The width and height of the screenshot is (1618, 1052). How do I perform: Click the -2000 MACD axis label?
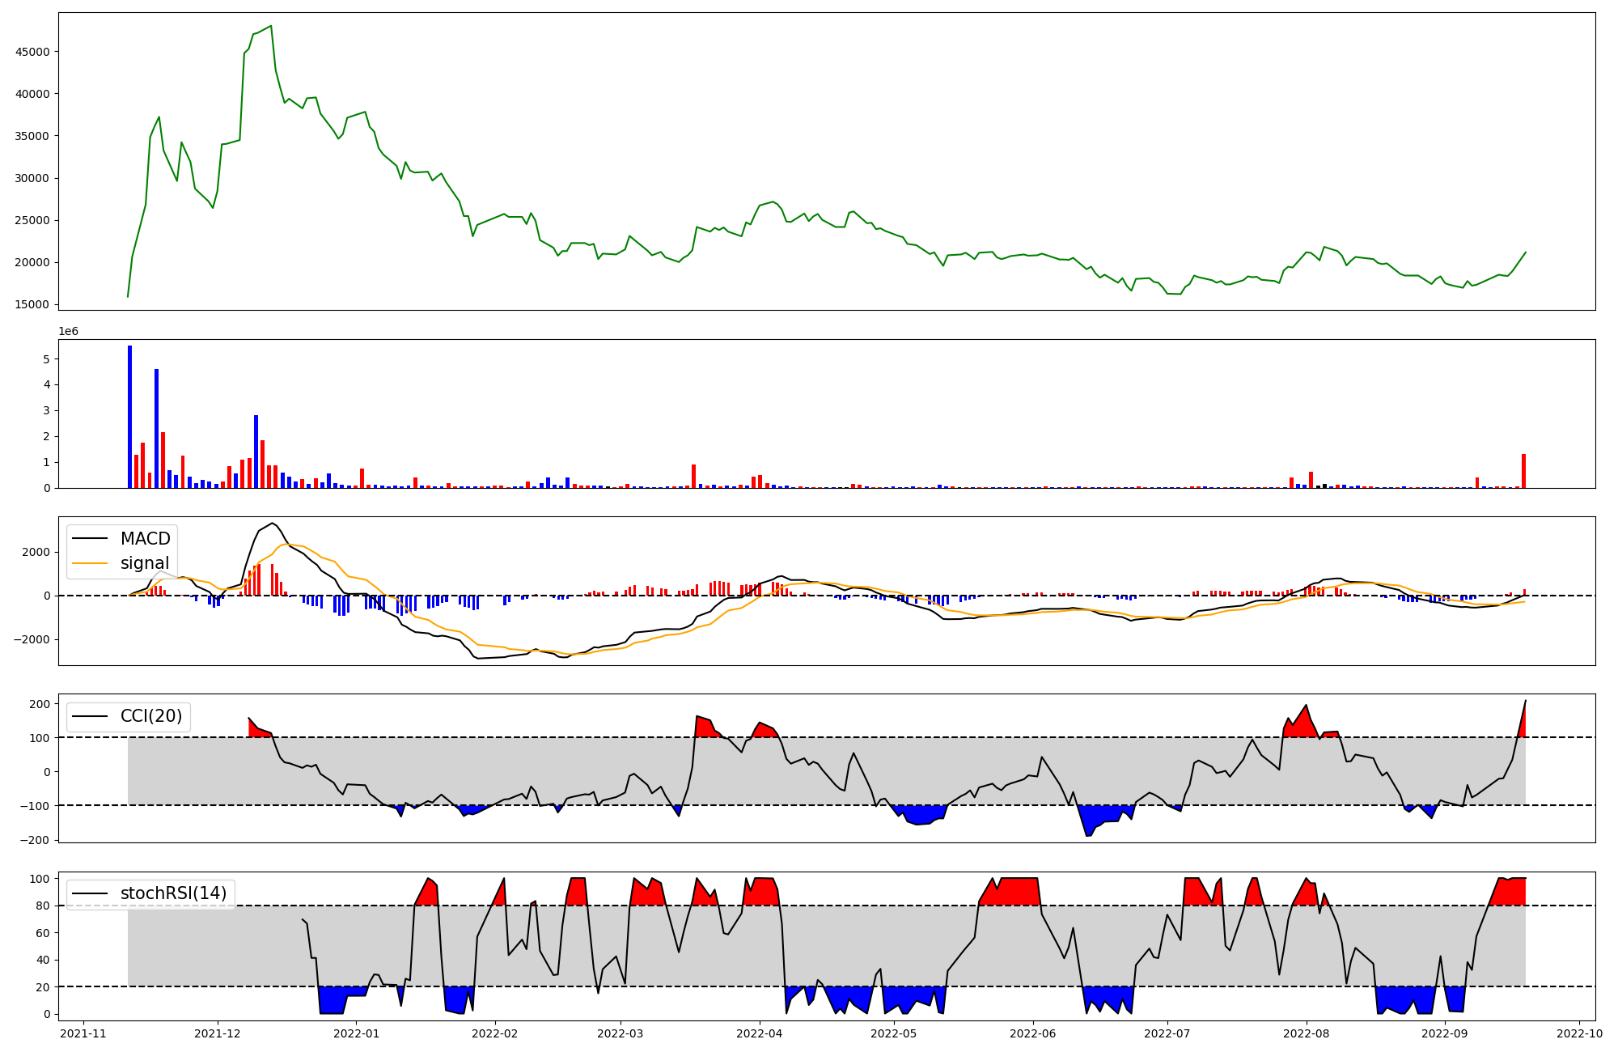31,639
